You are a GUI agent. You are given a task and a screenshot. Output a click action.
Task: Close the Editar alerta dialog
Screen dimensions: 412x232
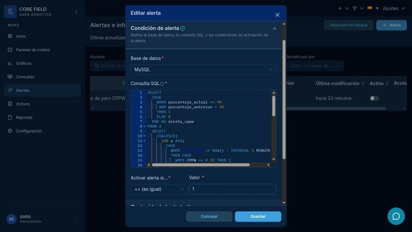pyautogui.click(x=277, y=15)
